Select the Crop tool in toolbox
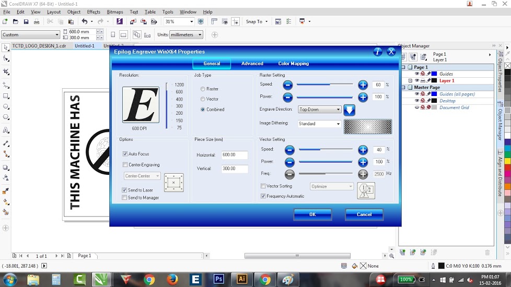 tap(6, 71)
